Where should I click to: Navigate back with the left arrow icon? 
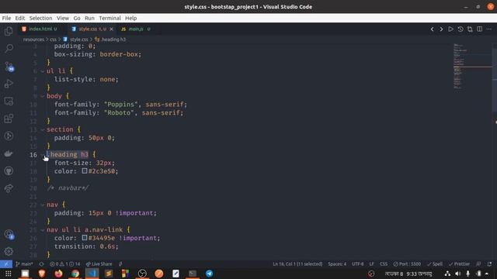point(432,29)
